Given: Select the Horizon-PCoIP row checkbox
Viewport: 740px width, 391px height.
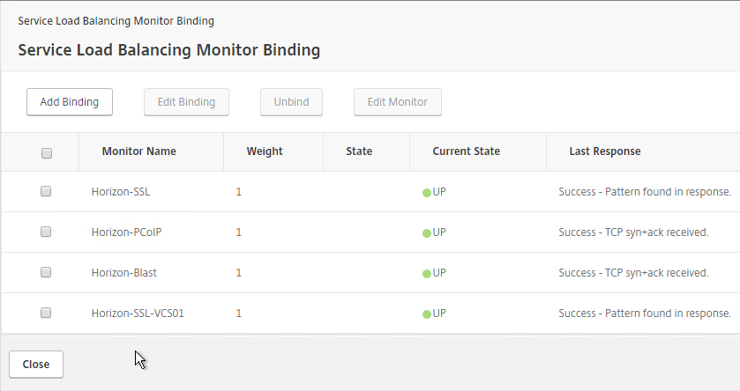Looking at the screenshot, I should coord(46,232).
